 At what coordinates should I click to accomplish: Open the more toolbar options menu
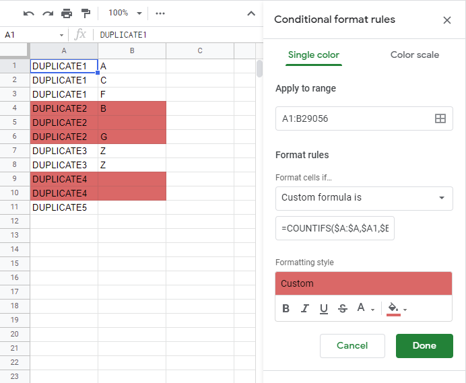coord(160,13)
